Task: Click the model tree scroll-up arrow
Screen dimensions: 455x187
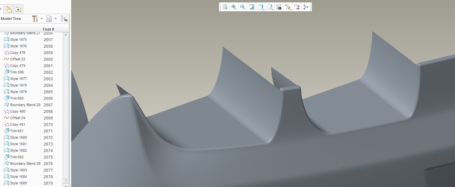Action: (x=66, y=35)
